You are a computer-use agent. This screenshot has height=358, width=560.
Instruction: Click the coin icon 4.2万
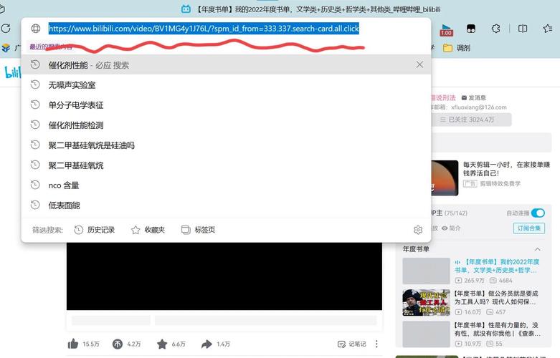117,344
